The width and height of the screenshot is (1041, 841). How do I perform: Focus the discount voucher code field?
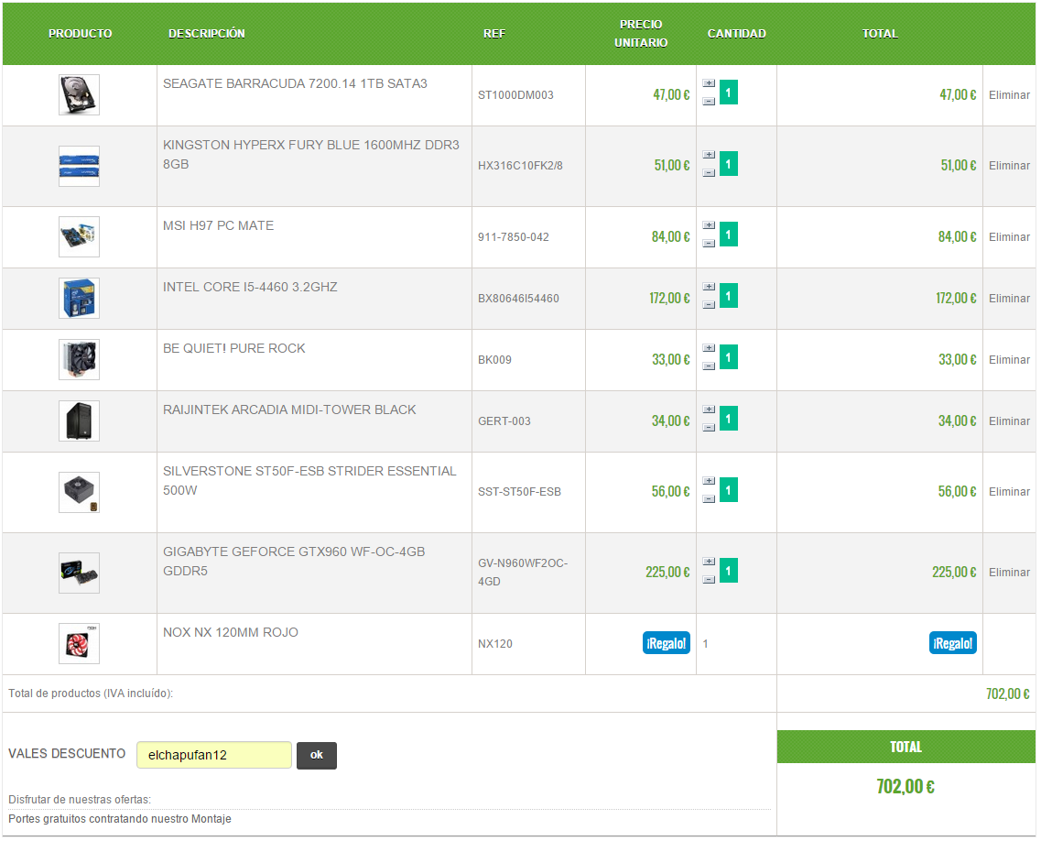[213, 755]
